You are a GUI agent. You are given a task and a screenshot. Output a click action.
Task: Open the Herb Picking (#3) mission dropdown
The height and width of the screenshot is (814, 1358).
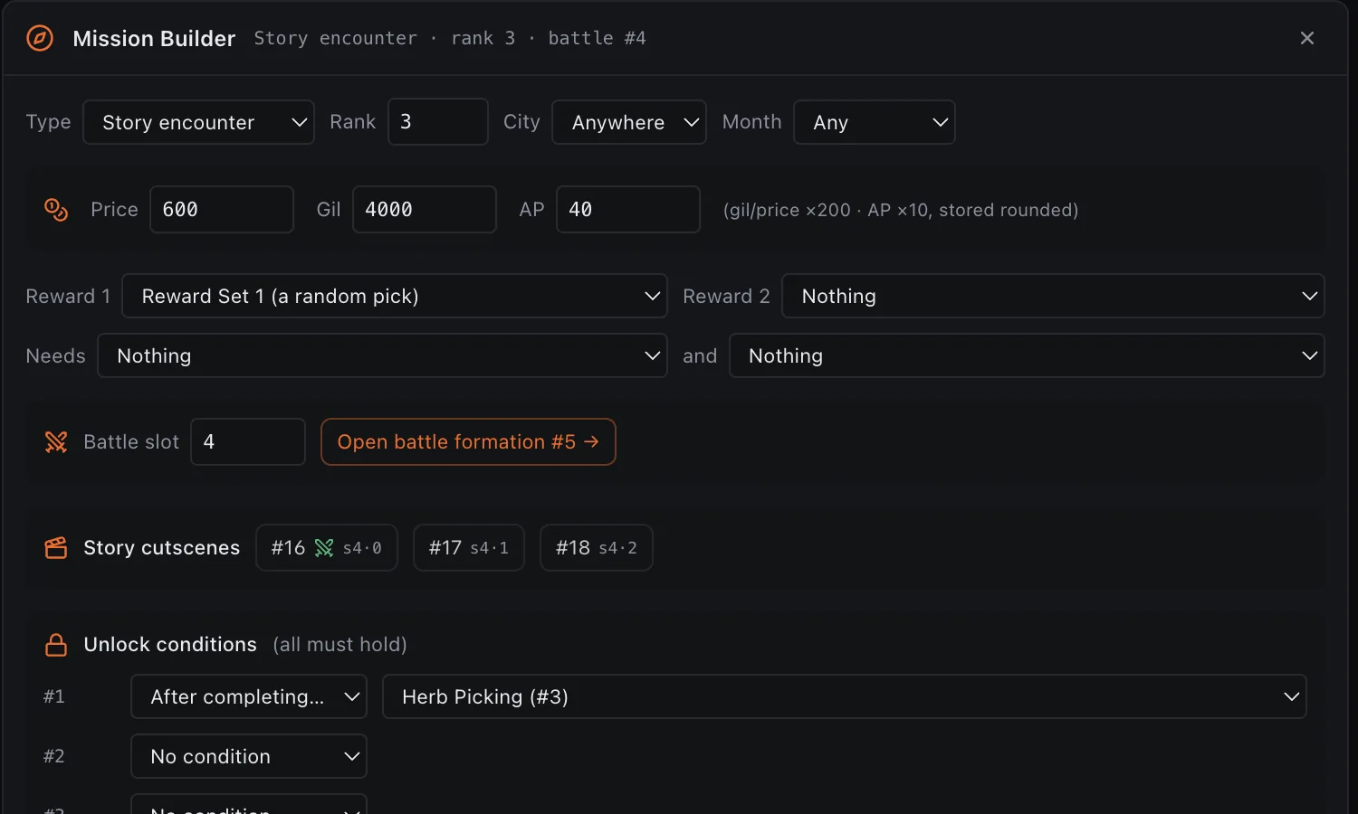tap(845, 696)
